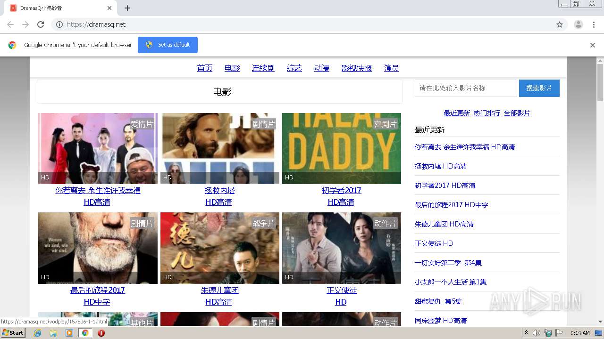Open the 演员 navigation link
This screenshot has height=339, width=604.
coord(392,68)
